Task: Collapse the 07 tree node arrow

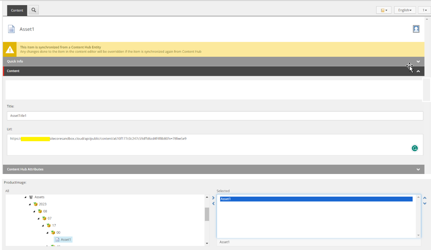Action: coord(39,218)
